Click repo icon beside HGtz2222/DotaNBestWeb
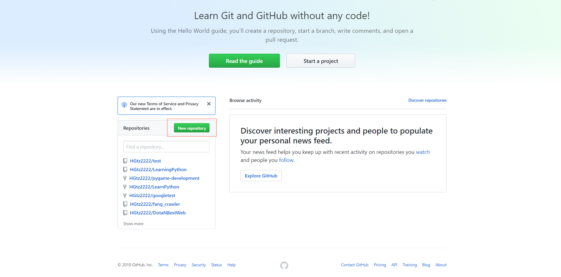 coord(125,213)
